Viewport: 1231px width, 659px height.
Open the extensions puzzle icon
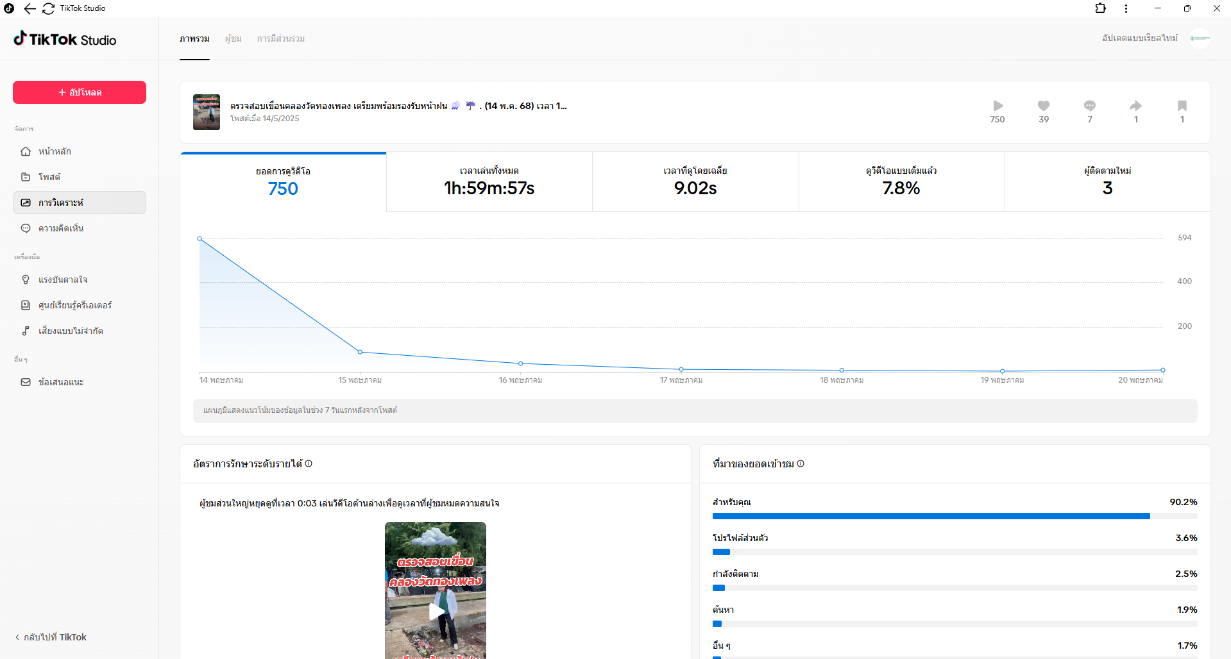tap(1100, 8)
